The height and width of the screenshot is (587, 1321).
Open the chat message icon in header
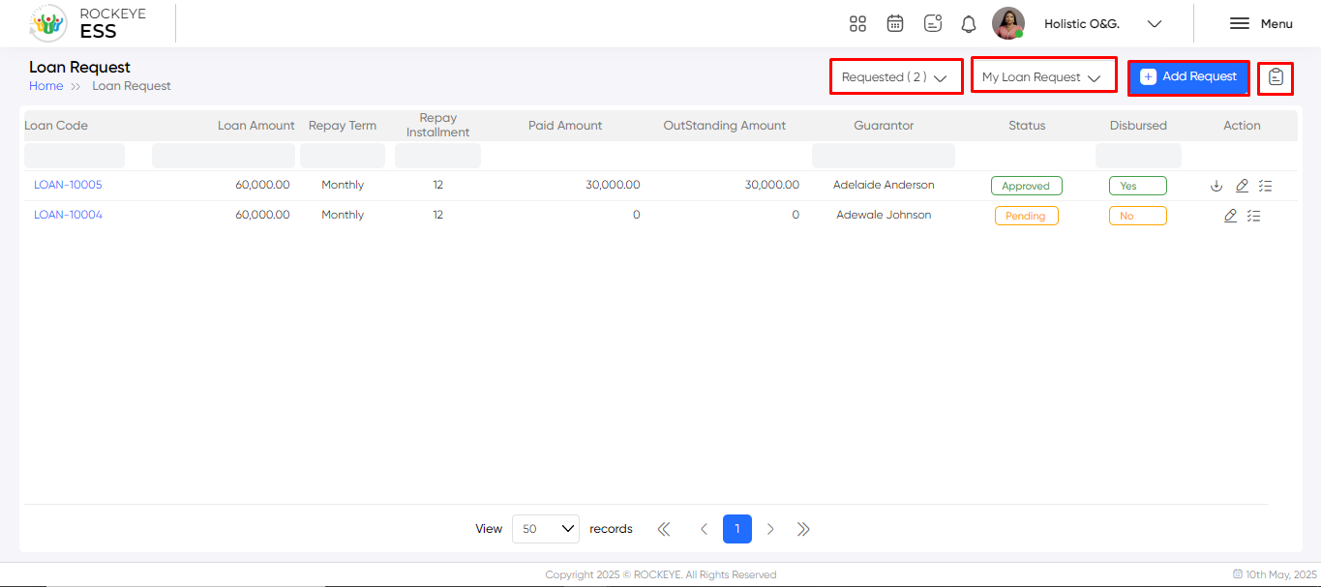tap(933, 24)
